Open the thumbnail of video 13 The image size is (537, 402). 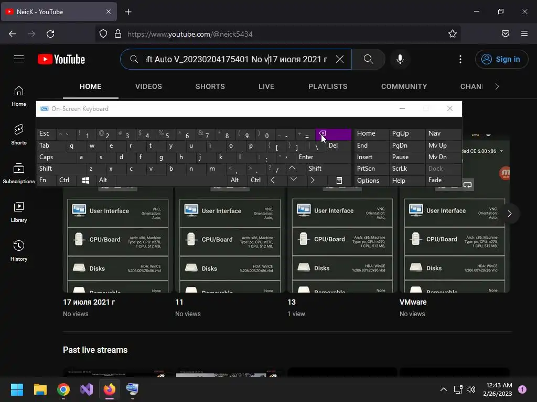342,241
